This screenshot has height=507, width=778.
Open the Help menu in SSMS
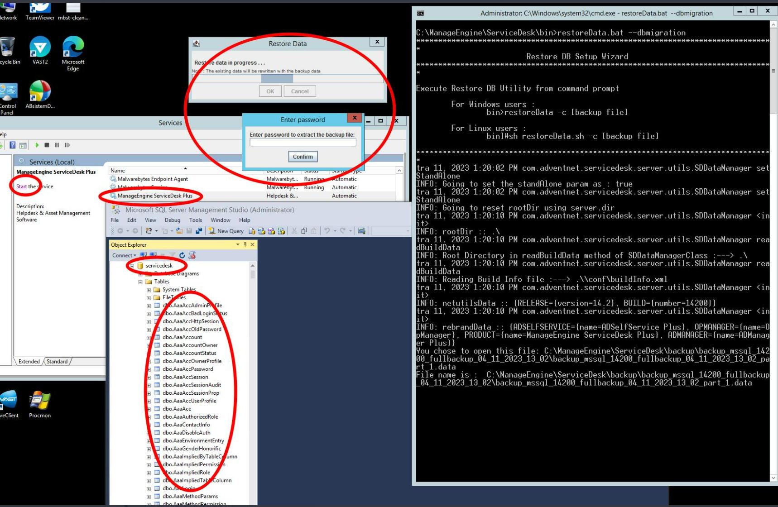click(245, 220)
